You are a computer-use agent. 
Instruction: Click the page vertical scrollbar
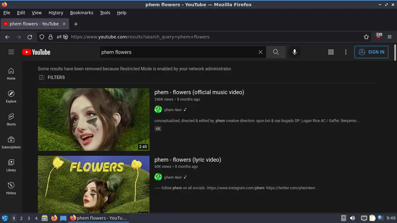click(x=395, y=53)
